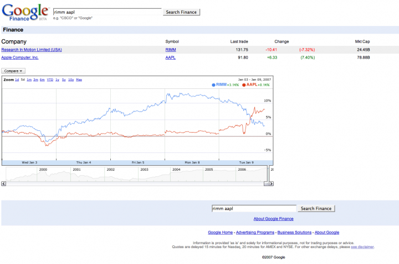Image resolution: width=399 pixels, height=264 pixels.
Task: Set chart zoom to Max
Action: [79, 80]
